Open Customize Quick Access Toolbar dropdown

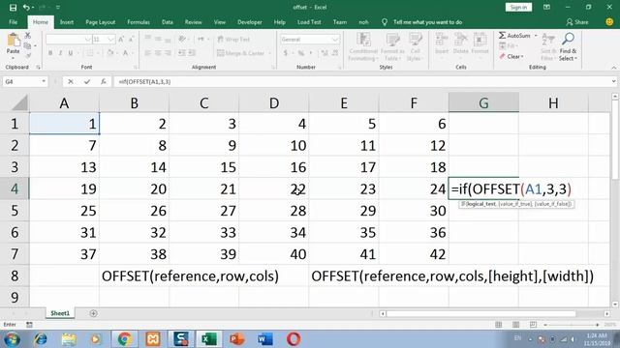tap(58, 7)
